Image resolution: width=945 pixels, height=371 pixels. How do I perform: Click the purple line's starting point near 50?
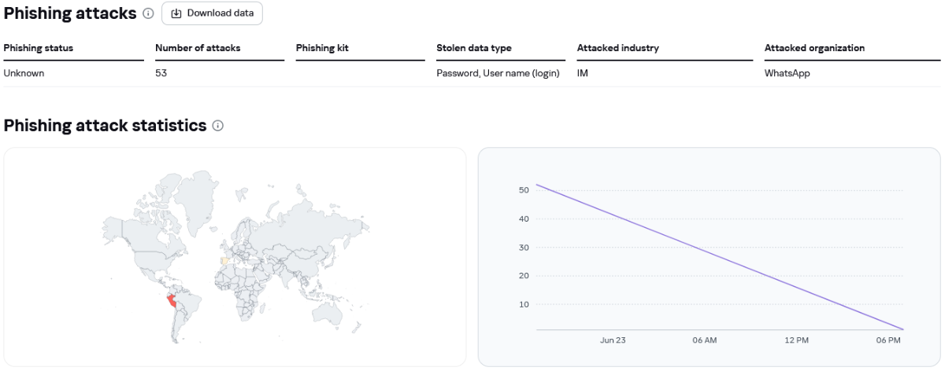pos(537,185)
